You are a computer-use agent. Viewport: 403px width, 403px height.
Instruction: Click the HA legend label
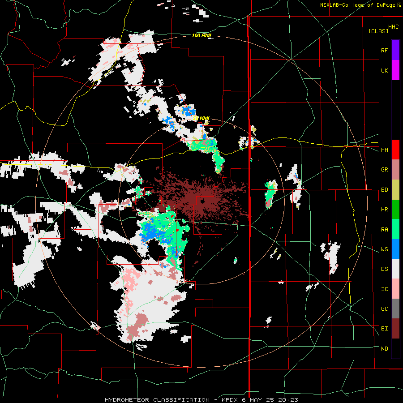[x=384, y=150]
